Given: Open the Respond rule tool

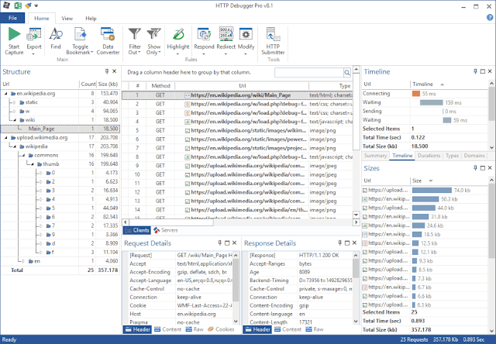Looking at the screenshot, I should [204, 41].
